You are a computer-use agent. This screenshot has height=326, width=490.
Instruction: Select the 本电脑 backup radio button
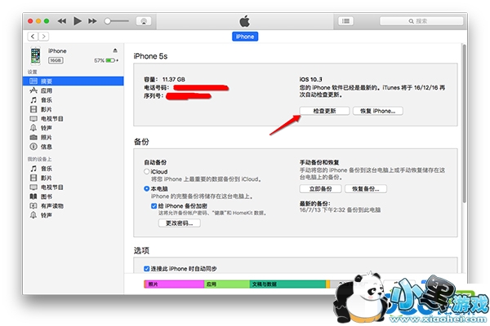pos(146,188)
